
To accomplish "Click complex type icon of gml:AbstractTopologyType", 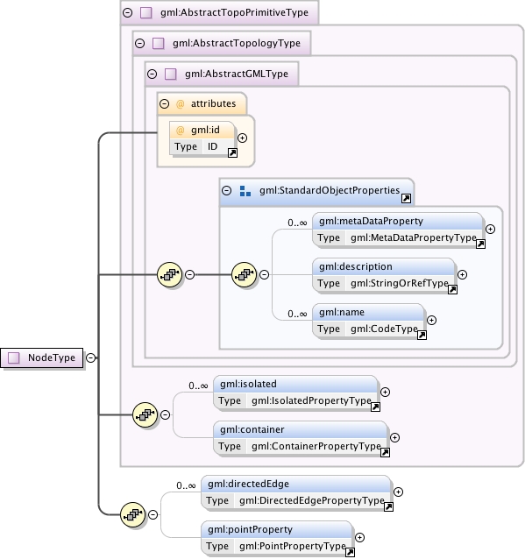I will click(158, 44).
